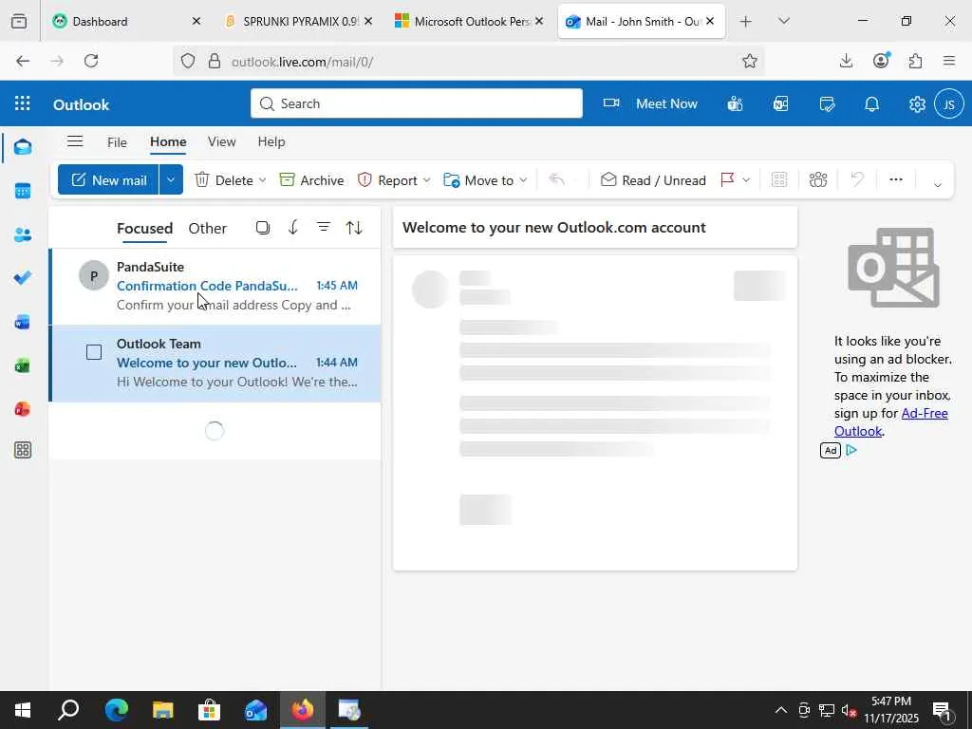
Task: Toggle the navigation pane hamburger
Action: 75,141
